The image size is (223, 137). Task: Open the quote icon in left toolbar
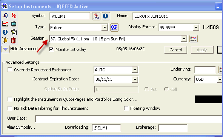tap(5, 15)
